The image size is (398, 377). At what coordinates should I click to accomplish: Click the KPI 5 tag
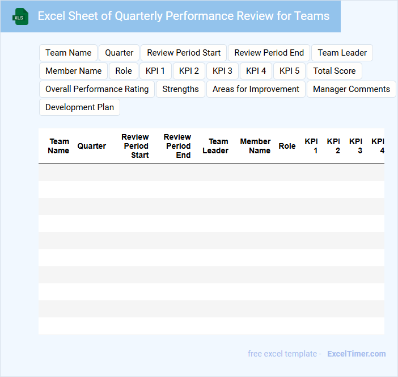point(289,71)
